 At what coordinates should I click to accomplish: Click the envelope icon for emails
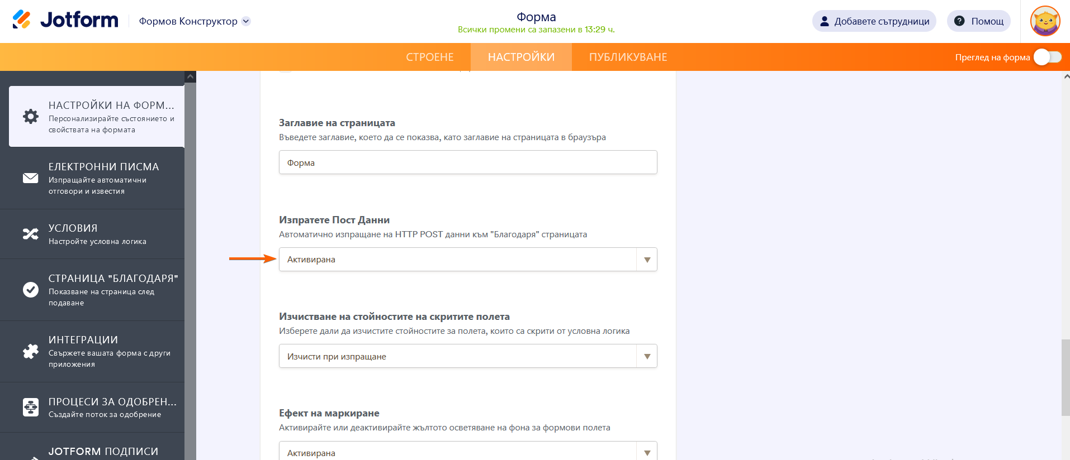coord(31,178)
